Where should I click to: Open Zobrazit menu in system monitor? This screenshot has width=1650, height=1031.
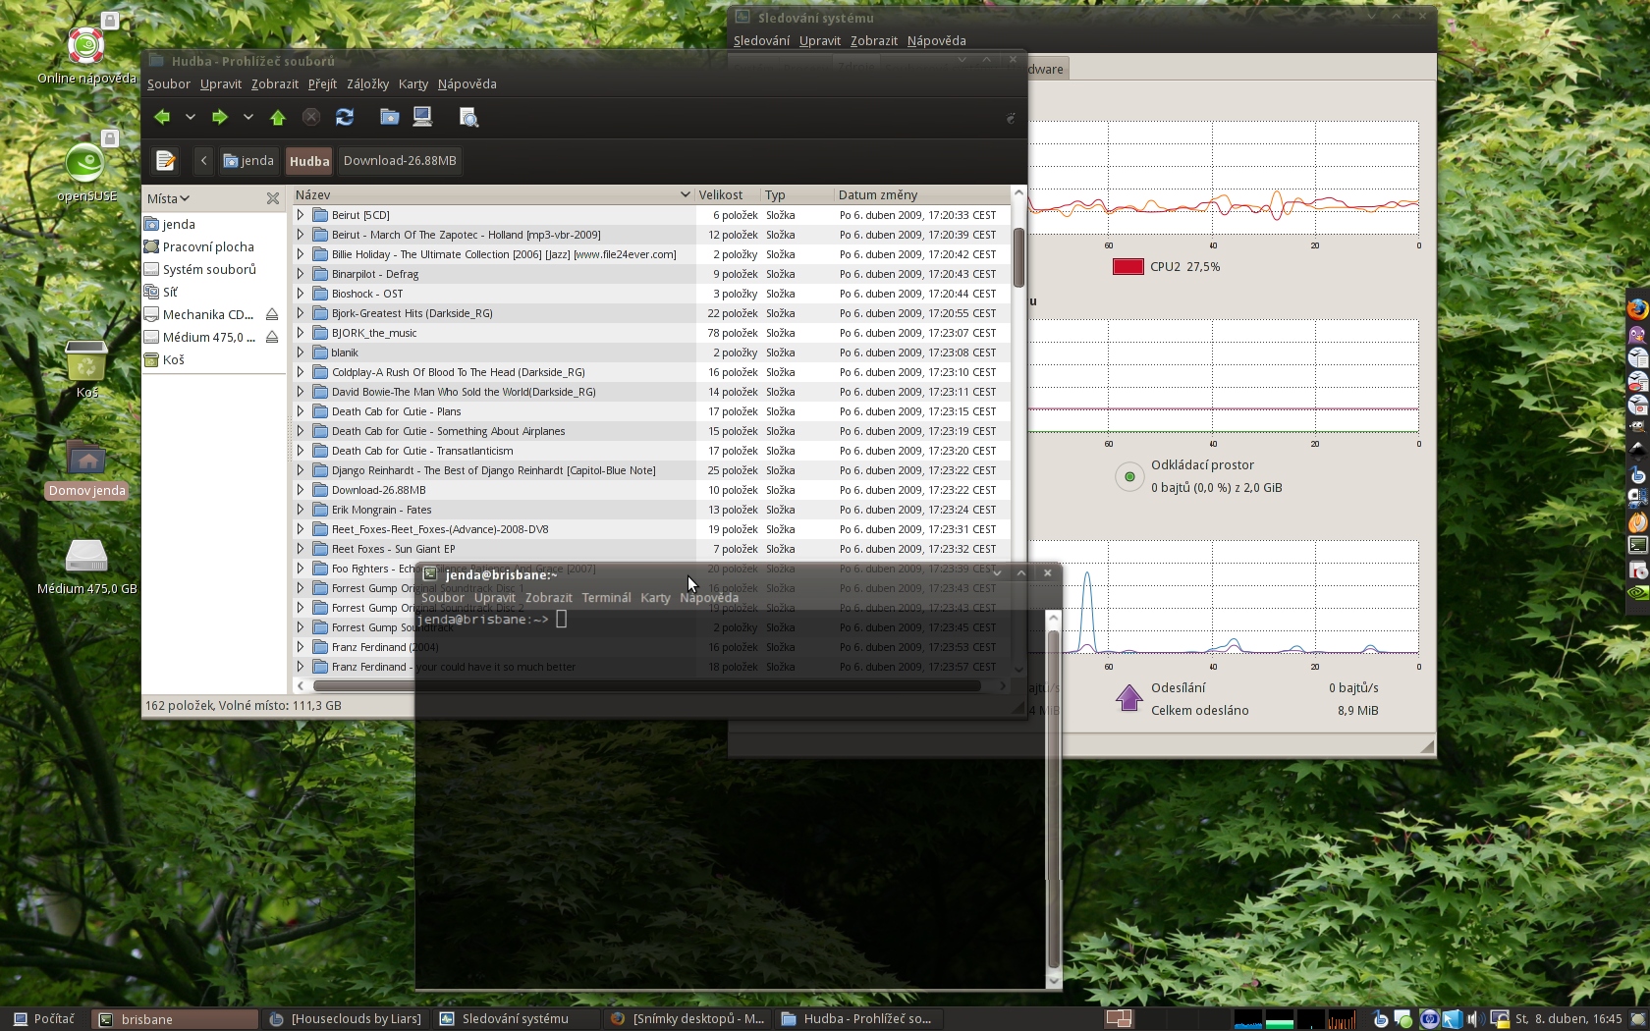[874, 40]
